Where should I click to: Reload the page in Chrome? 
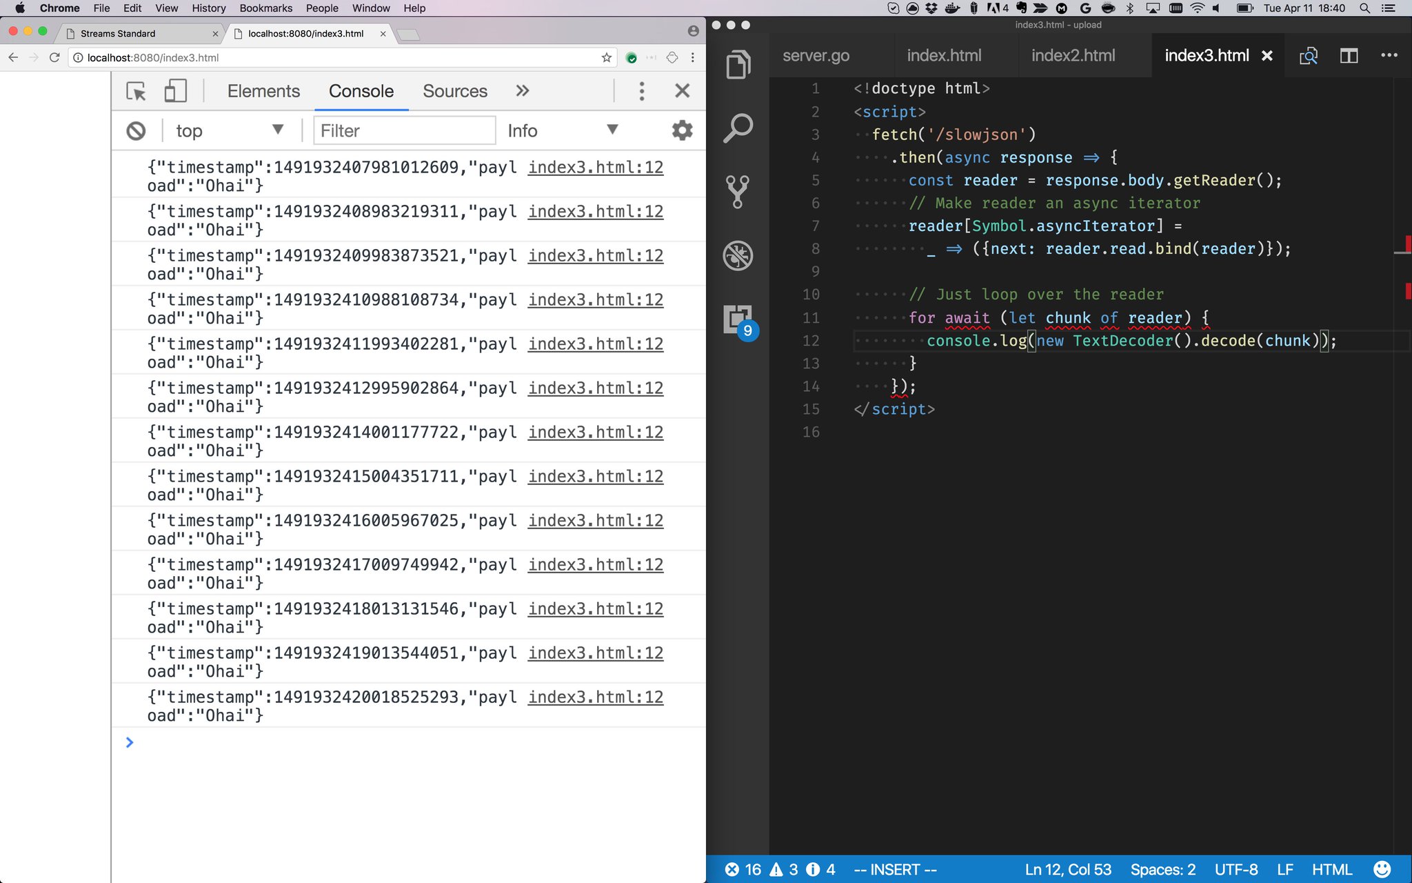[54, 57]
